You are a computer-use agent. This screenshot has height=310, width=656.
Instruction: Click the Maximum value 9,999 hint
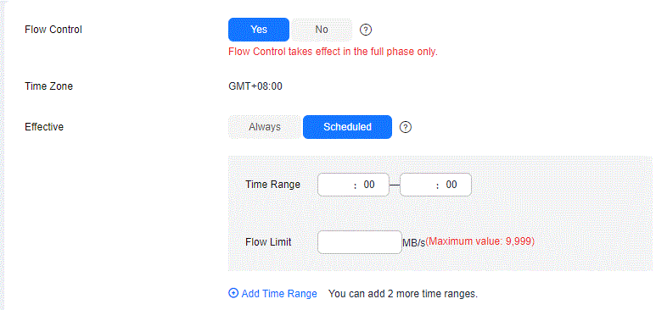(x=480, y=241)
